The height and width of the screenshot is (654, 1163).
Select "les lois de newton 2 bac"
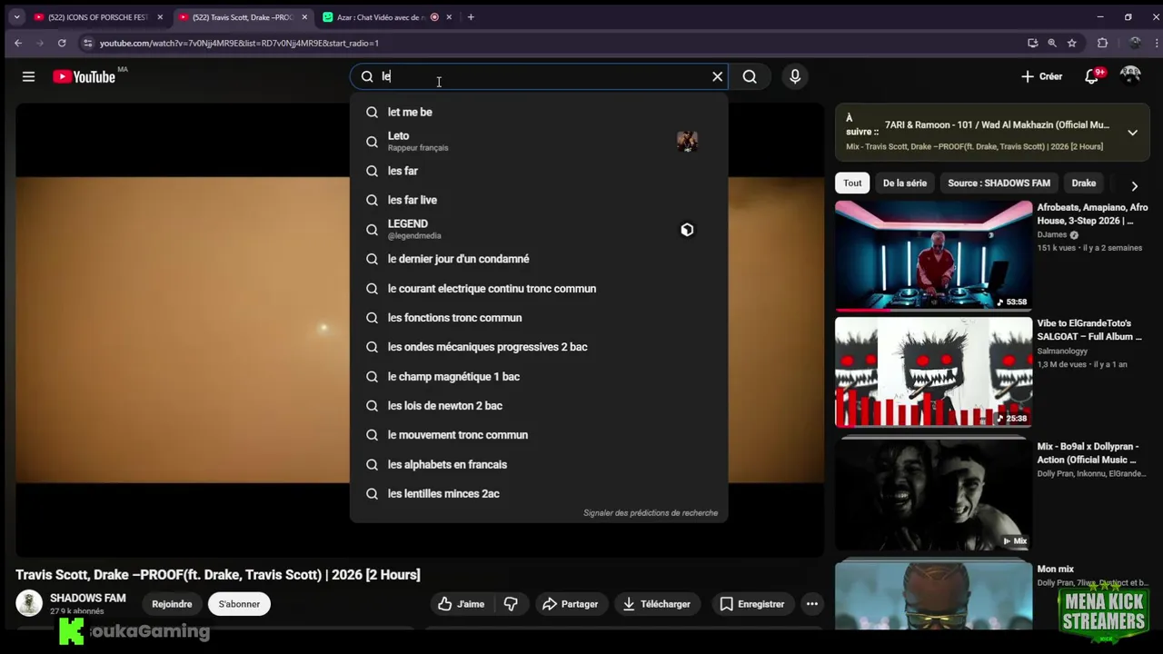pyautogui.click(x=539, y=406)
